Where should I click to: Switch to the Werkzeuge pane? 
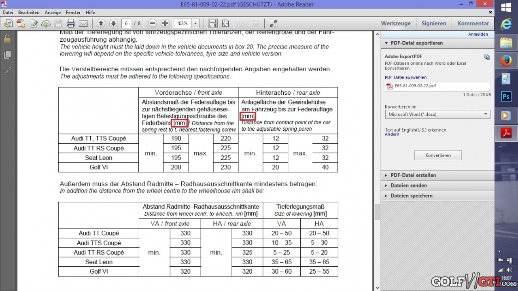pyautogui.click(x=396, y=23)
